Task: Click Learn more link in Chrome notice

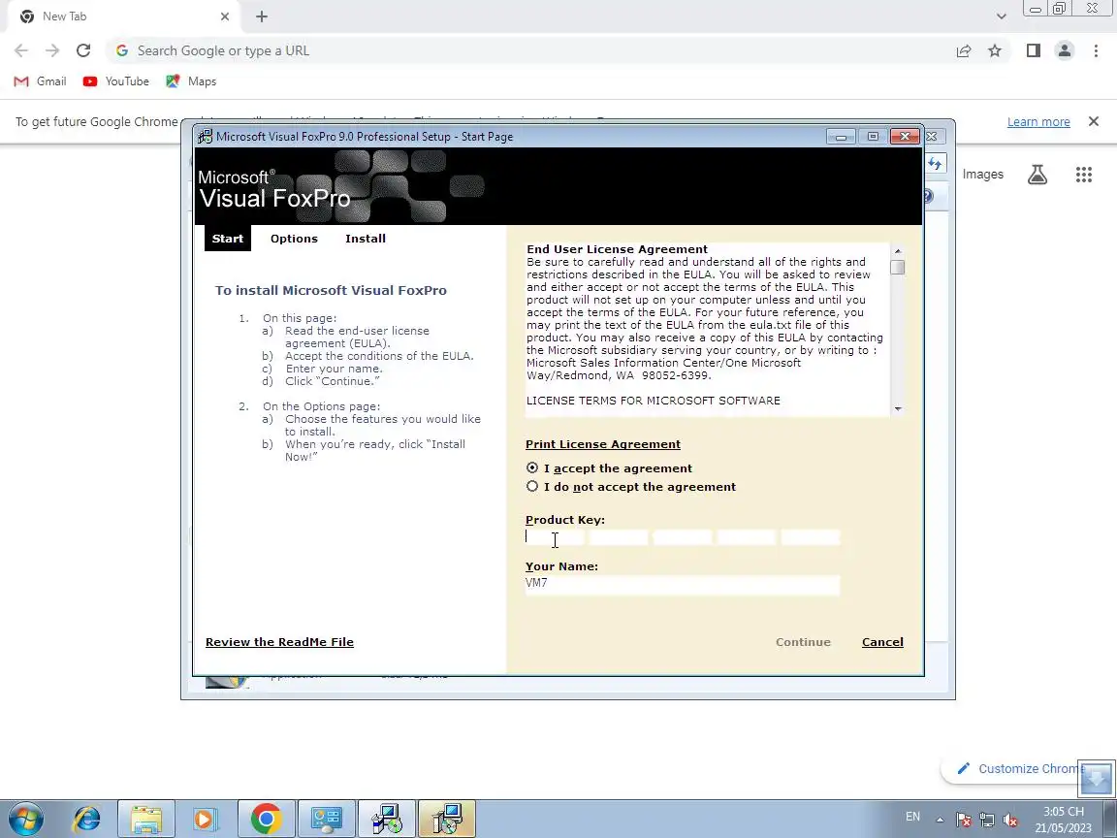Action: click(1037, 122)
